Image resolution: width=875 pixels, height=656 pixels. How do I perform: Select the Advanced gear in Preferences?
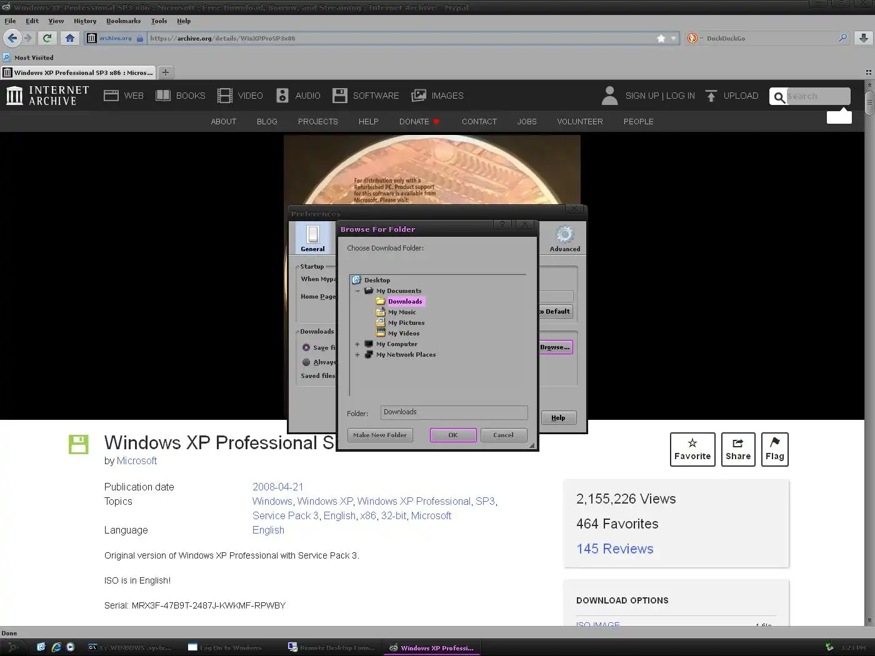pos(565,238)
